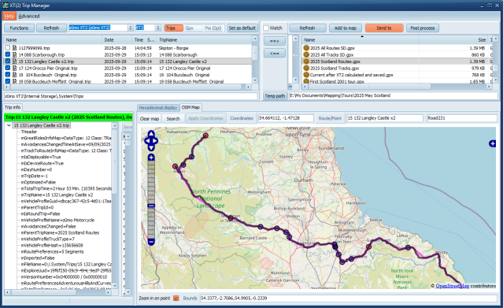503x308 pixels.
Task: Sort GPX files by Size column header
Action: pos(453,40)
